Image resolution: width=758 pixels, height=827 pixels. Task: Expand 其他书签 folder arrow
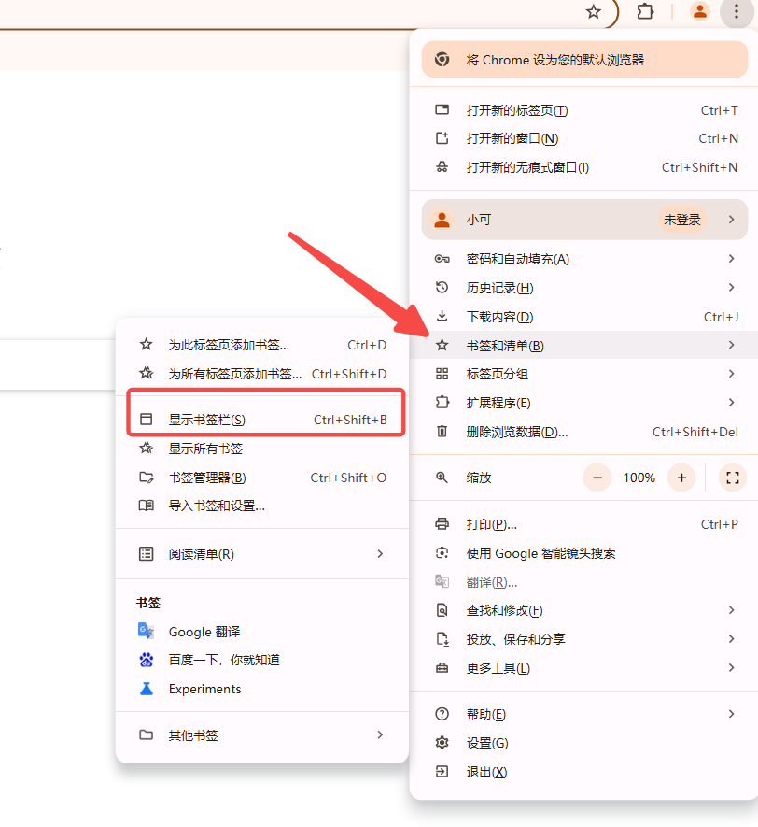[x=380, y=734]
